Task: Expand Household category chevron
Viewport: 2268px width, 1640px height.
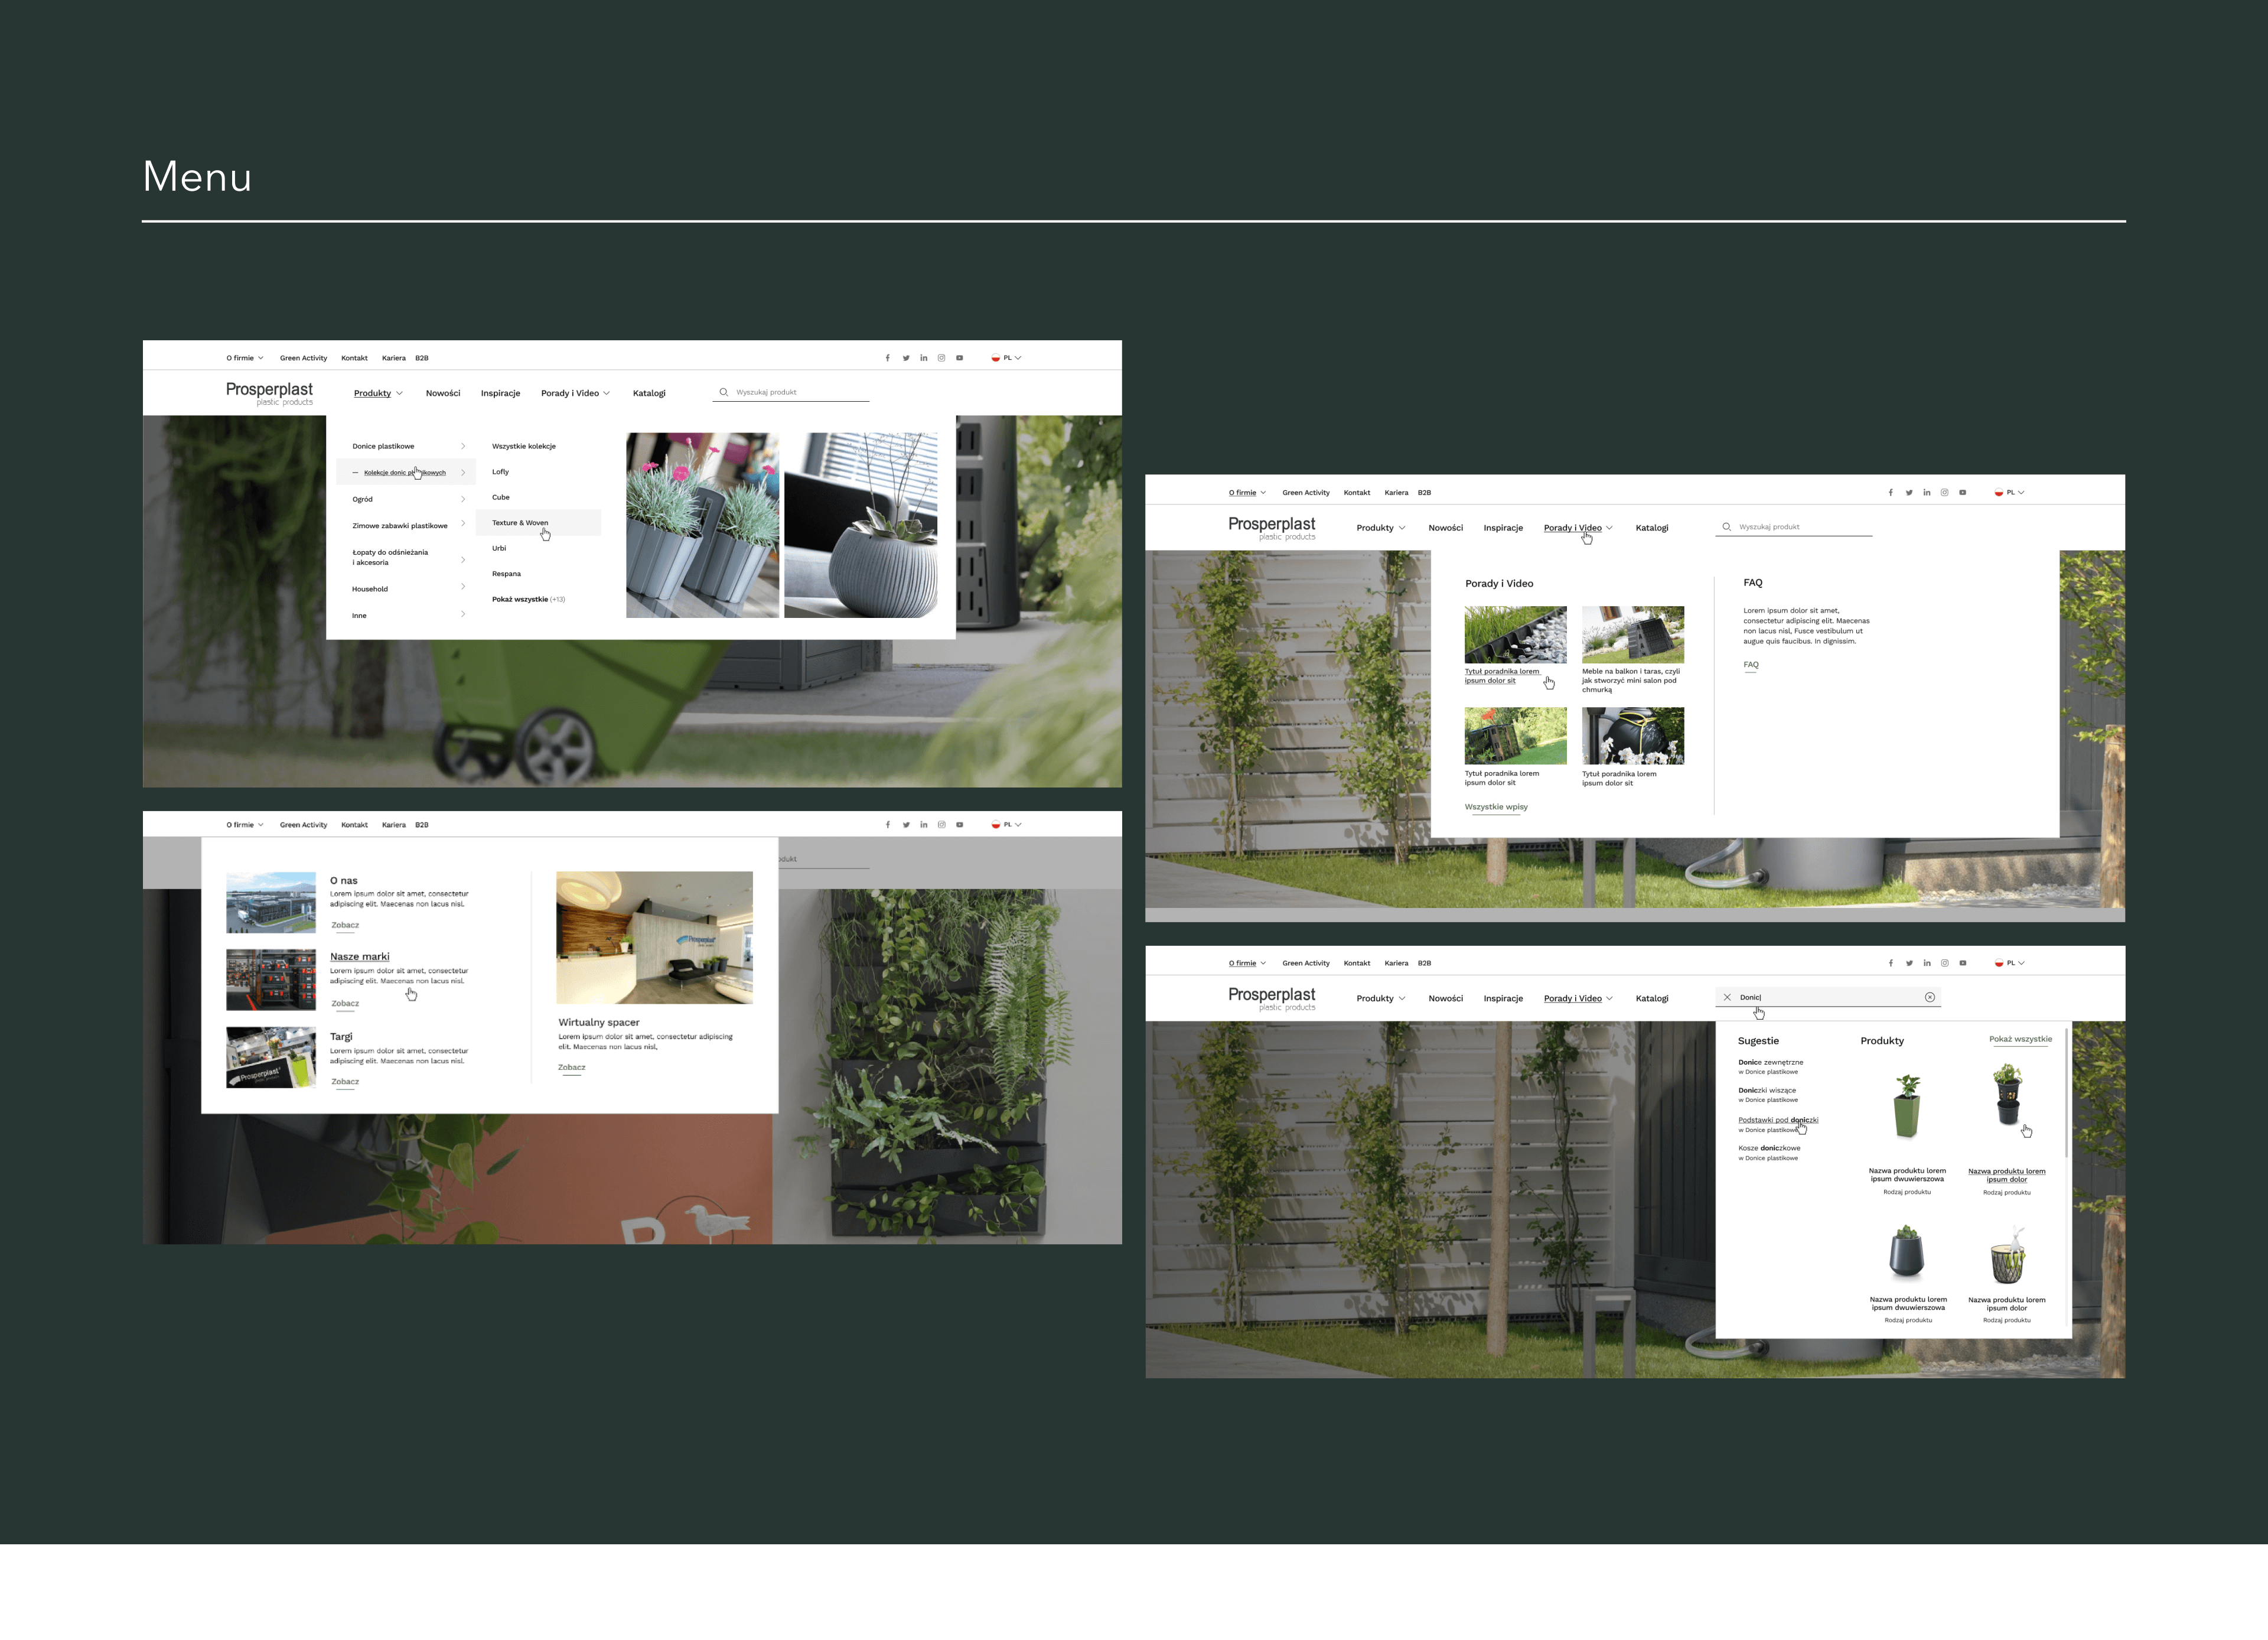Action: pos(462,588)
